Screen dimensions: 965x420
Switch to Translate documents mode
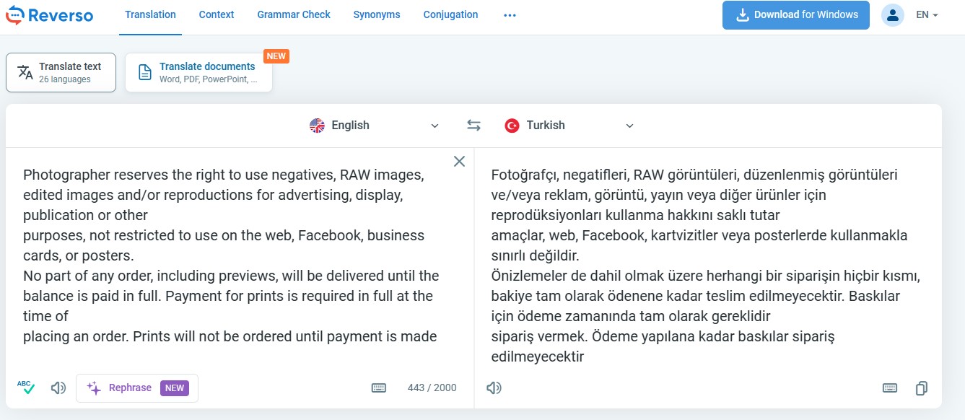[198, 72]
